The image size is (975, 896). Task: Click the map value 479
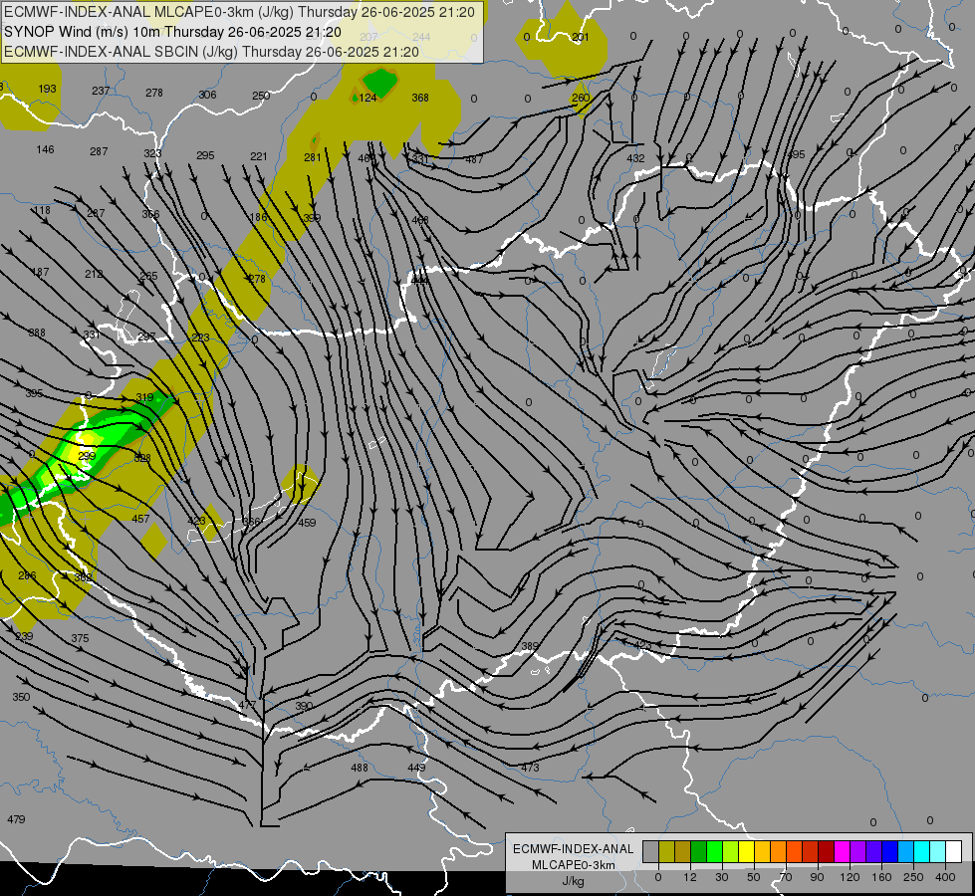pos(16,819)
